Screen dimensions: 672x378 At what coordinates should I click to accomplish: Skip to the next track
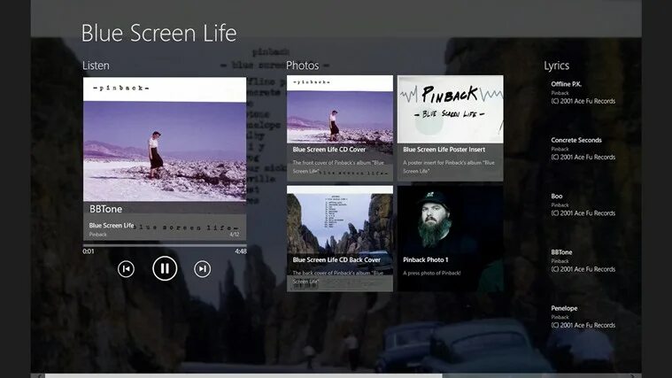(x=202, y=269)
